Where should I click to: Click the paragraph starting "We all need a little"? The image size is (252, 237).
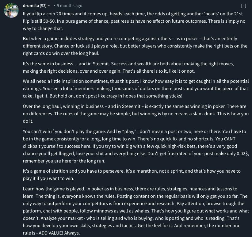click(136, 89)
